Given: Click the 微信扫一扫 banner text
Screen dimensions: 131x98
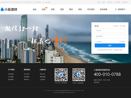Looking at the screenshot, I should point(22,28).
